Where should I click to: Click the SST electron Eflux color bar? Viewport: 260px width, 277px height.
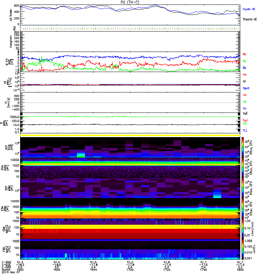pyautogui.click(x=243, y=188)
